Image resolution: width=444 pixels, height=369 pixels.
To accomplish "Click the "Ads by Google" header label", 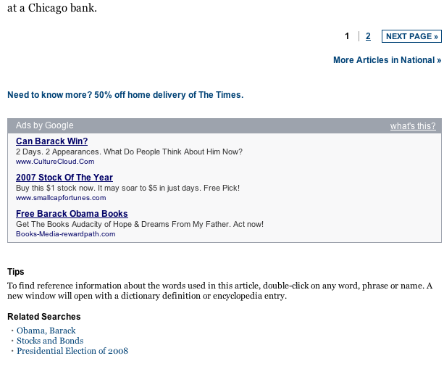I will (45, 125).
